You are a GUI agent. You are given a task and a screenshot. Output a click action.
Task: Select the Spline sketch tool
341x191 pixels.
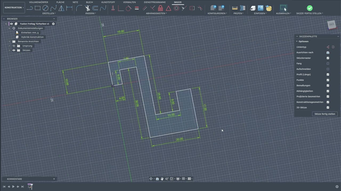pyautogui.click(x=53, y=8)
